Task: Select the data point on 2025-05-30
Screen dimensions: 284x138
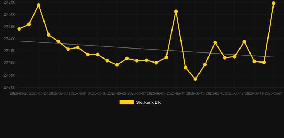Action: pyautogui.click(x=58, y=41)
